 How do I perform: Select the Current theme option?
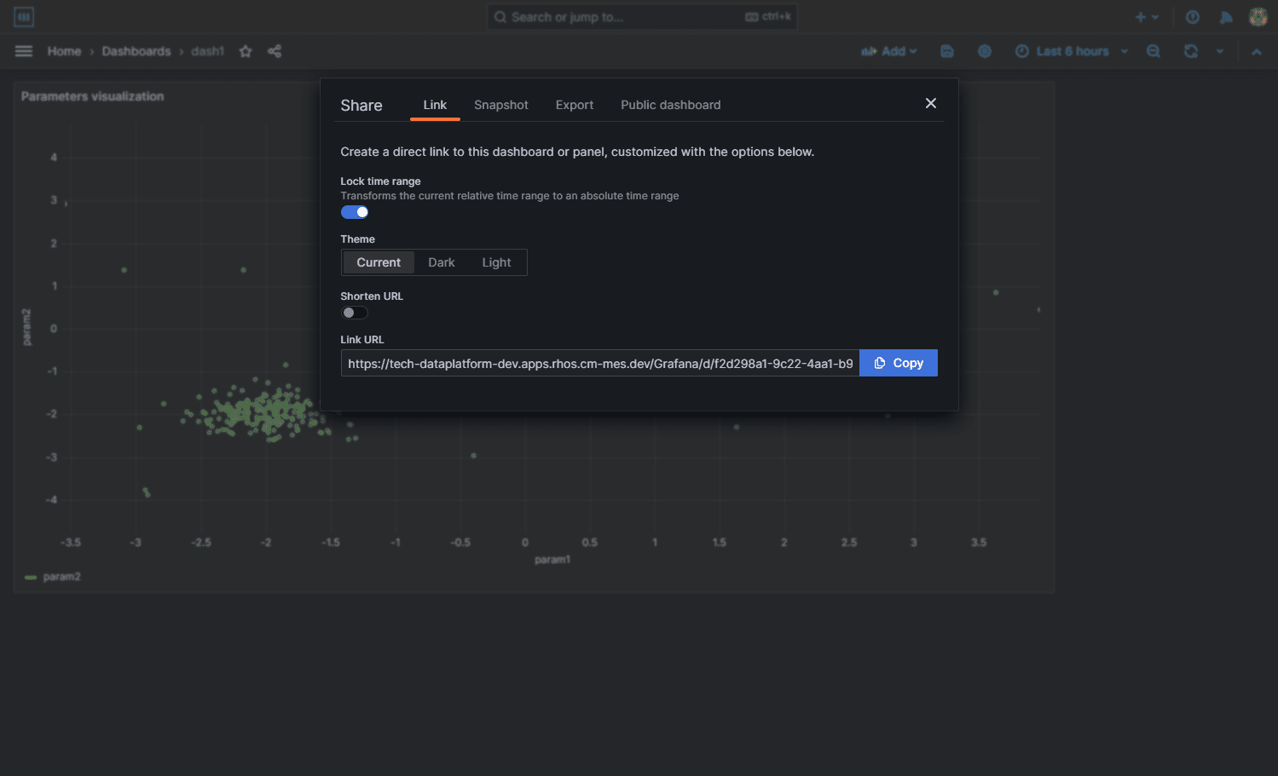(x=379, y=262)
